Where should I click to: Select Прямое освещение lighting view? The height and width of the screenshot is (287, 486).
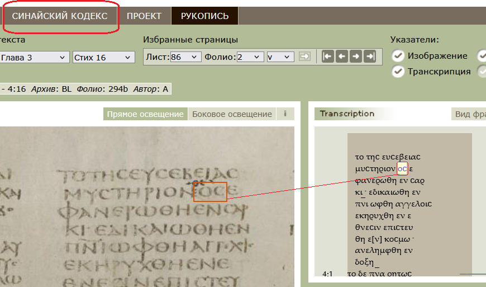click(x=145, y=114)
